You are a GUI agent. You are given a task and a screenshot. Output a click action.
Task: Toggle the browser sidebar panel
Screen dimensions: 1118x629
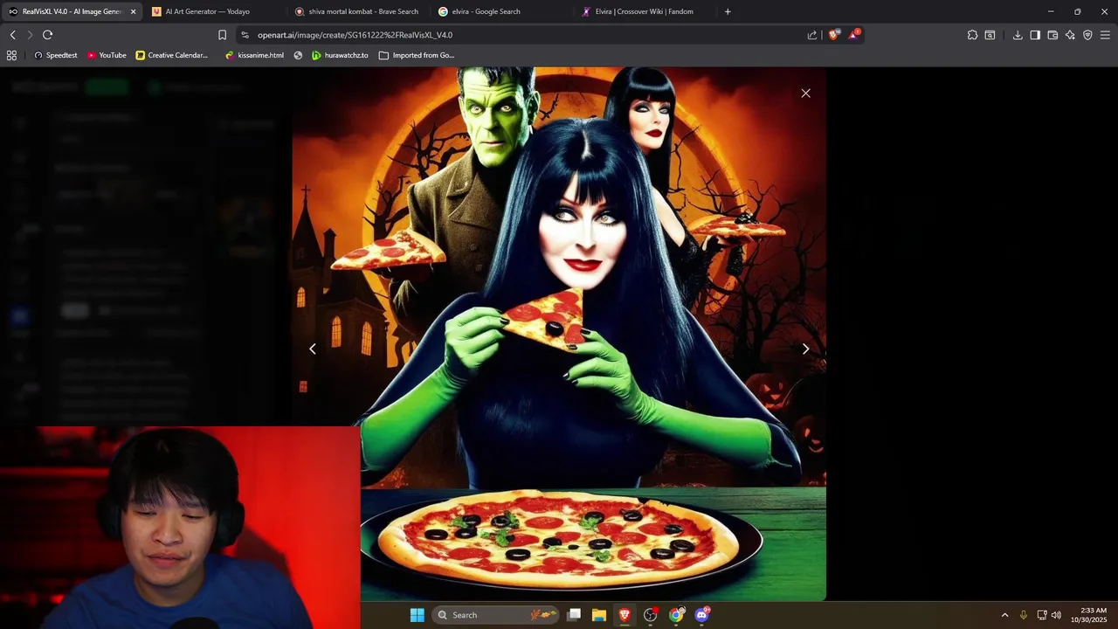click(x=1035, y=35)
